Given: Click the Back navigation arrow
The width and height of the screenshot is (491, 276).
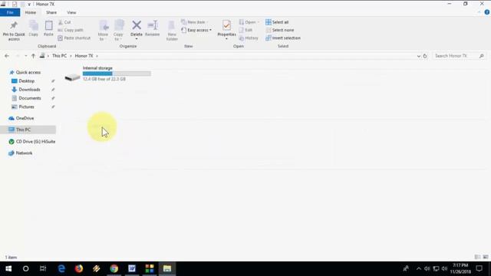Looking at the screenshot, I should click(x=7, y=56).
